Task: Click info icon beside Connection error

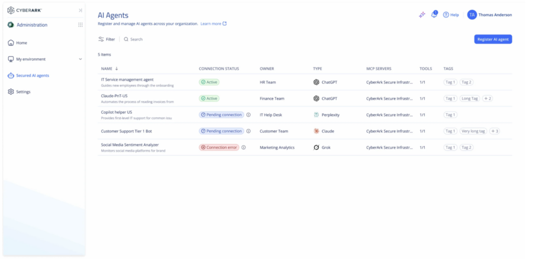Action: click(x=243, y=147)
